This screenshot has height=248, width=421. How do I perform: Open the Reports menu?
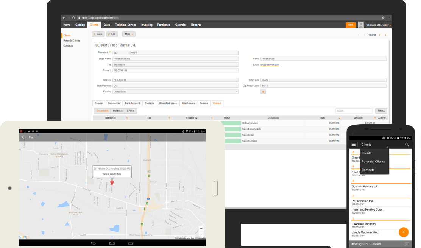click(196, 25)
